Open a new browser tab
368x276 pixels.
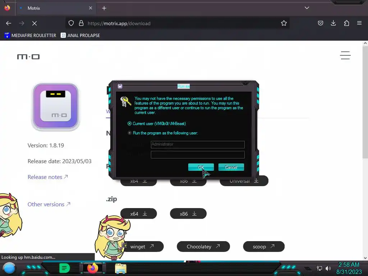coord(104,8)
